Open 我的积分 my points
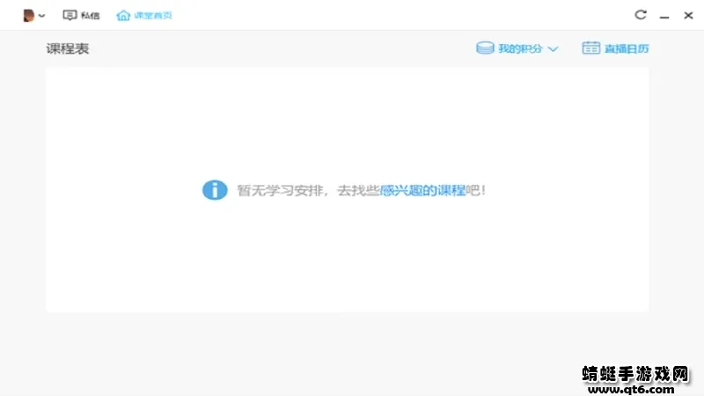Image resolution: width=704 pixels, height=396 pixels. 517,48
